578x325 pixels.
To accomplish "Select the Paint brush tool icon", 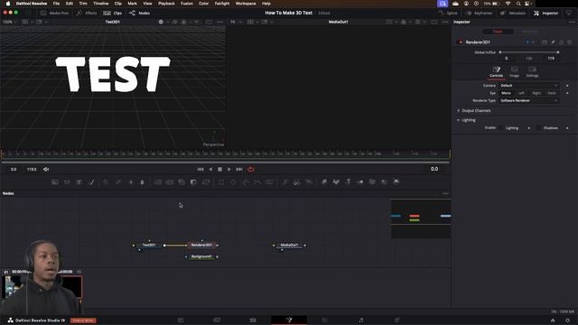I will [91, 182].
